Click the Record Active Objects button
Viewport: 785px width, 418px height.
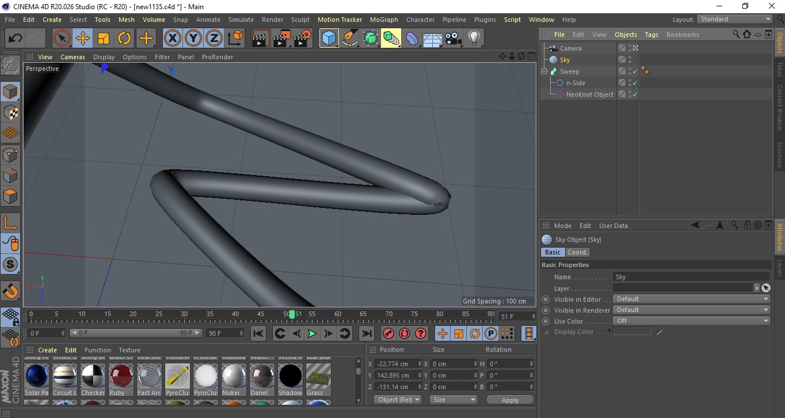(x=388, y=333)
